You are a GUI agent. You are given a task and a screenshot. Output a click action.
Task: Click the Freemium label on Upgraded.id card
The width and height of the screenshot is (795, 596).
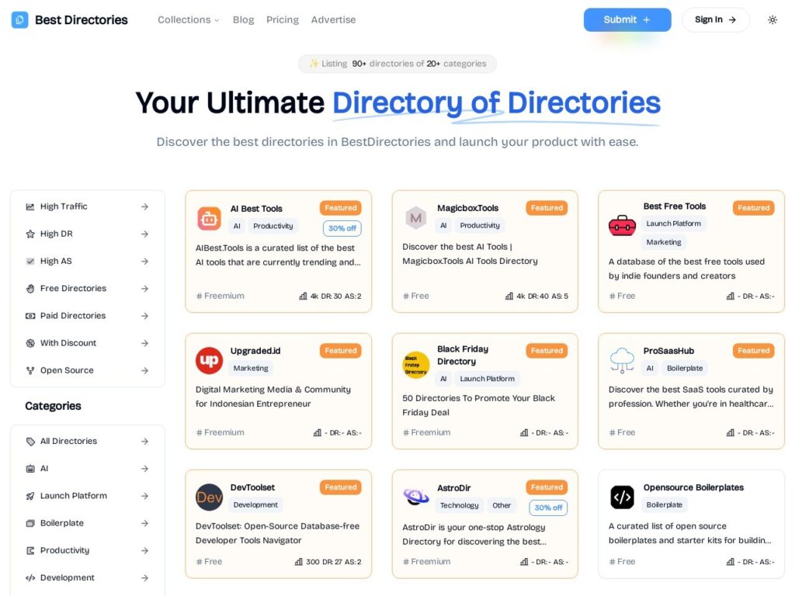[220, 433]
